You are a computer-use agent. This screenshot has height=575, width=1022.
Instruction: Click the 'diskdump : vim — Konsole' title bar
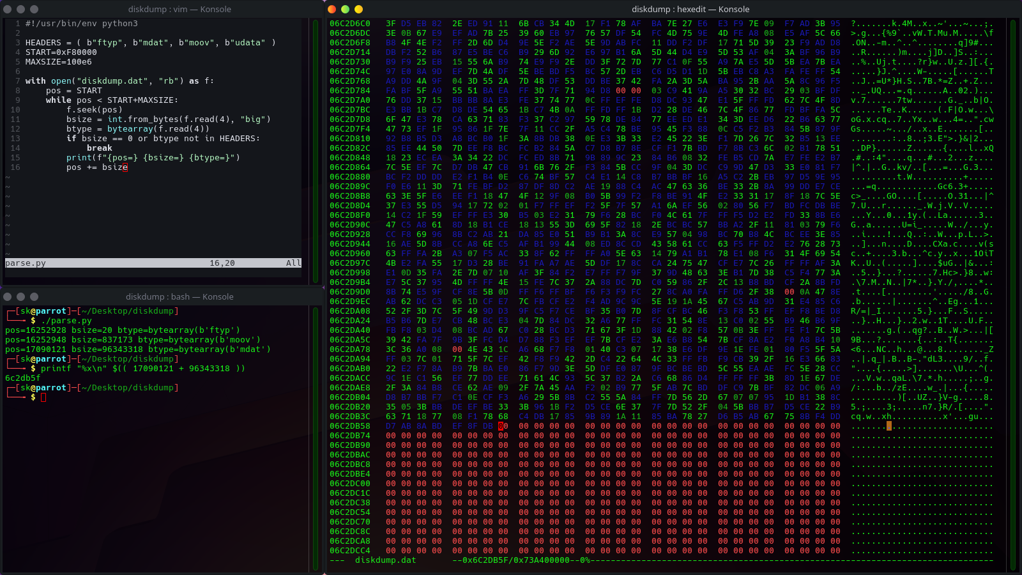coord(179,9)
